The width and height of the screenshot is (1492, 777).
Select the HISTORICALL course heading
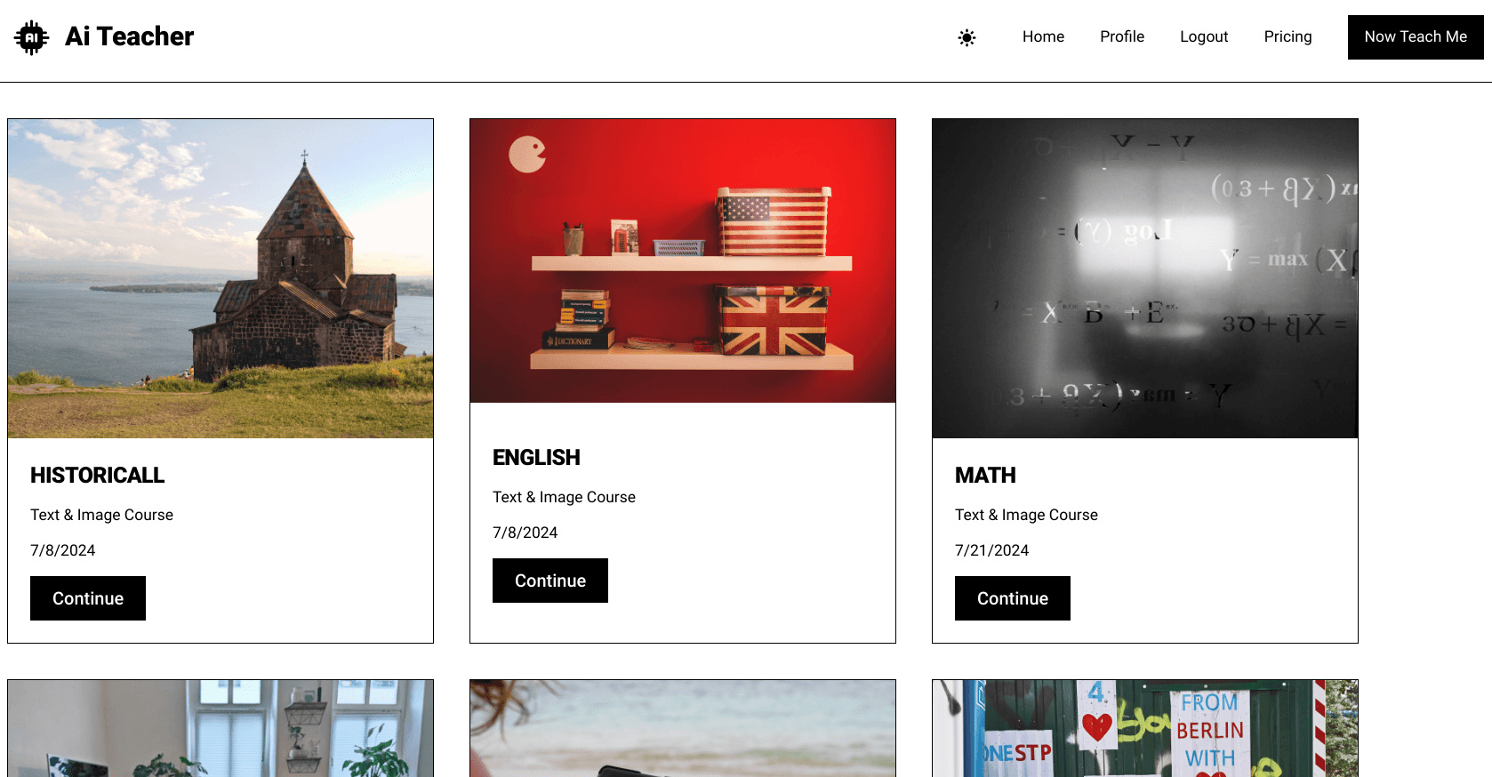[x=98, y=476]
